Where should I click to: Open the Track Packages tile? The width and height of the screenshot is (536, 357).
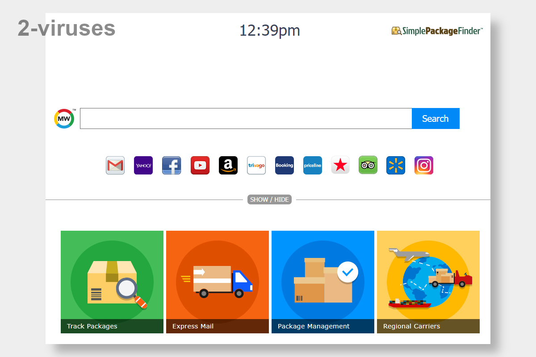click(112, 282)
